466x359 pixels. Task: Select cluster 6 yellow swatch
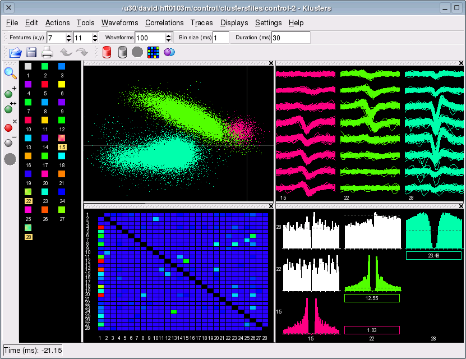pos(62,84)
